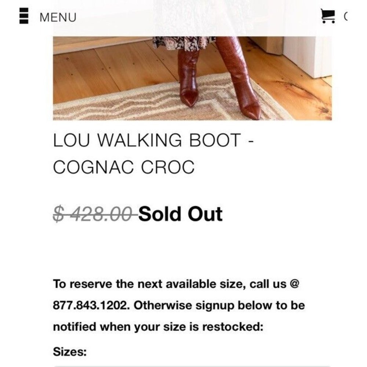Screen dimensions: 367x367
Task: Click the cart counter next to cart icon
Action: pos(345,15)
